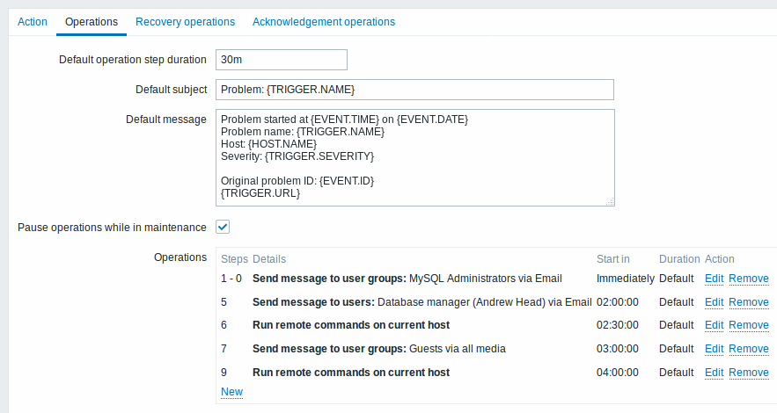The width and height of the screenshot is (777, 413).
Task: Edit the MySQL Administrators message operation
Action: [x=714, y=279]
